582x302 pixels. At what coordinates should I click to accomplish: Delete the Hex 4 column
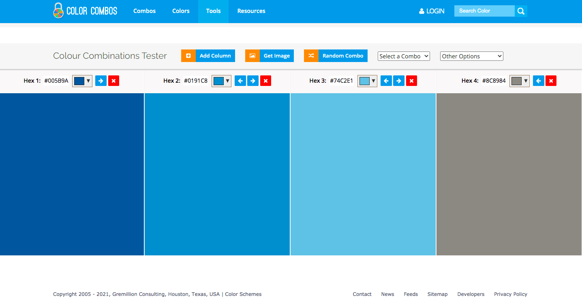pyautogui.click(x=551, y=81)
